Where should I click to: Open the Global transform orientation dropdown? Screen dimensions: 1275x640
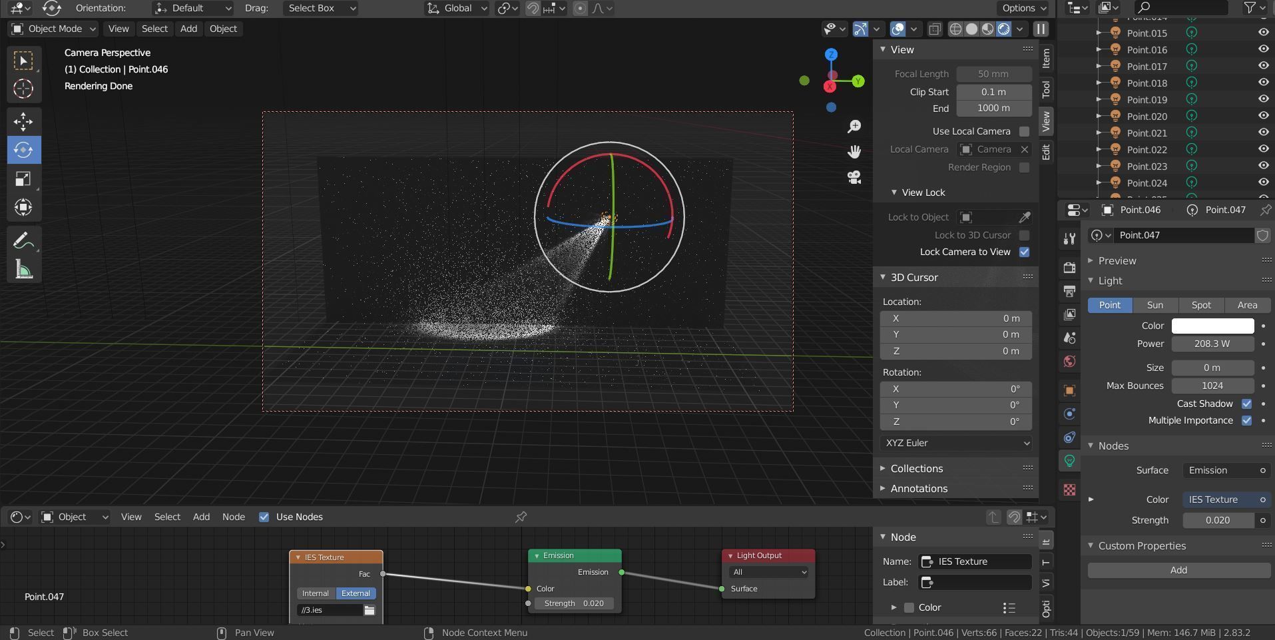click(457, 8)
